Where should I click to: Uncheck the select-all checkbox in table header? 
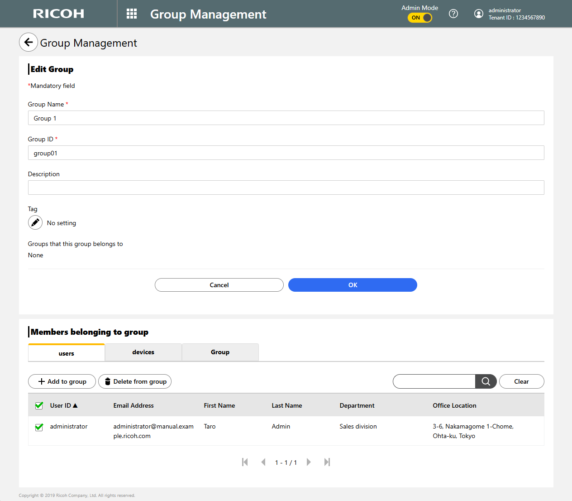pos(39,405)
